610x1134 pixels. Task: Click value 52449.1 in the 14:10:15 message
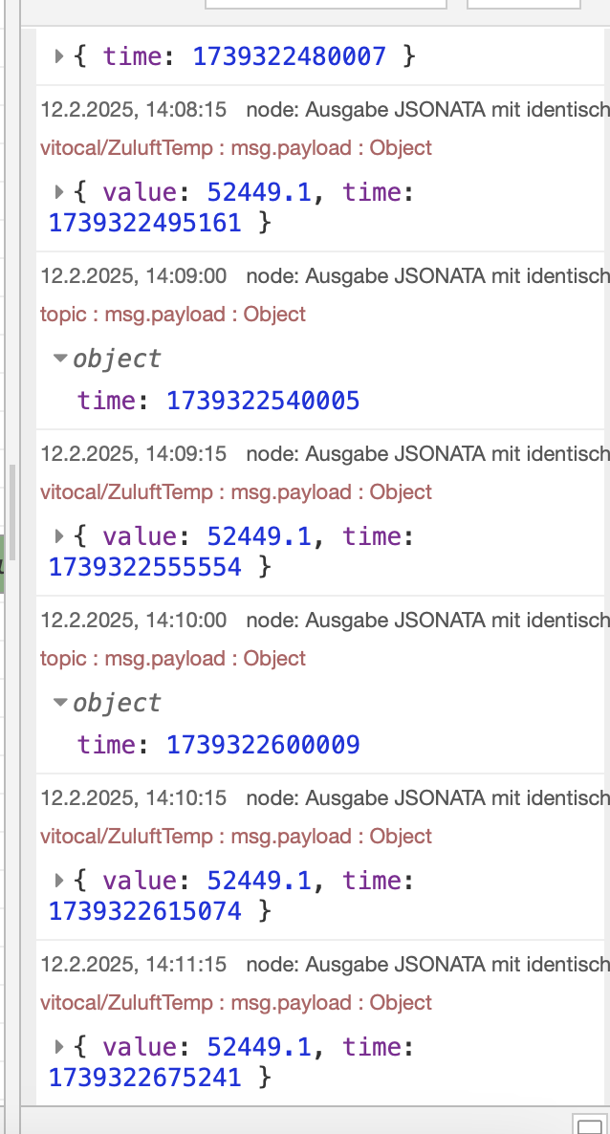258,881
